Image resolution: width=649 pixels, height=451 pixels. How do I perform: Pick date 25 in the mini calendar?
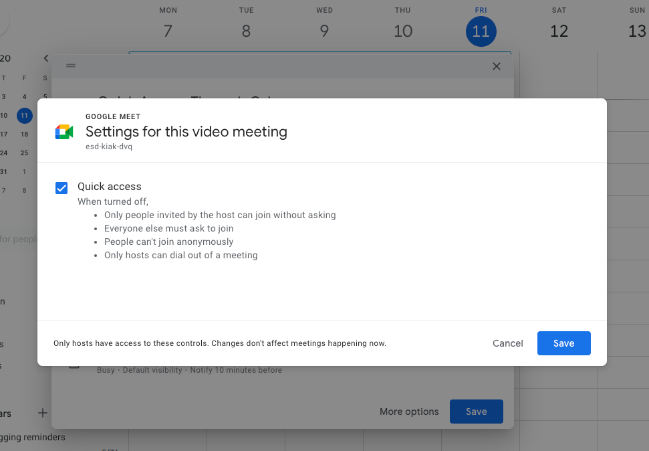coord(24,153)
